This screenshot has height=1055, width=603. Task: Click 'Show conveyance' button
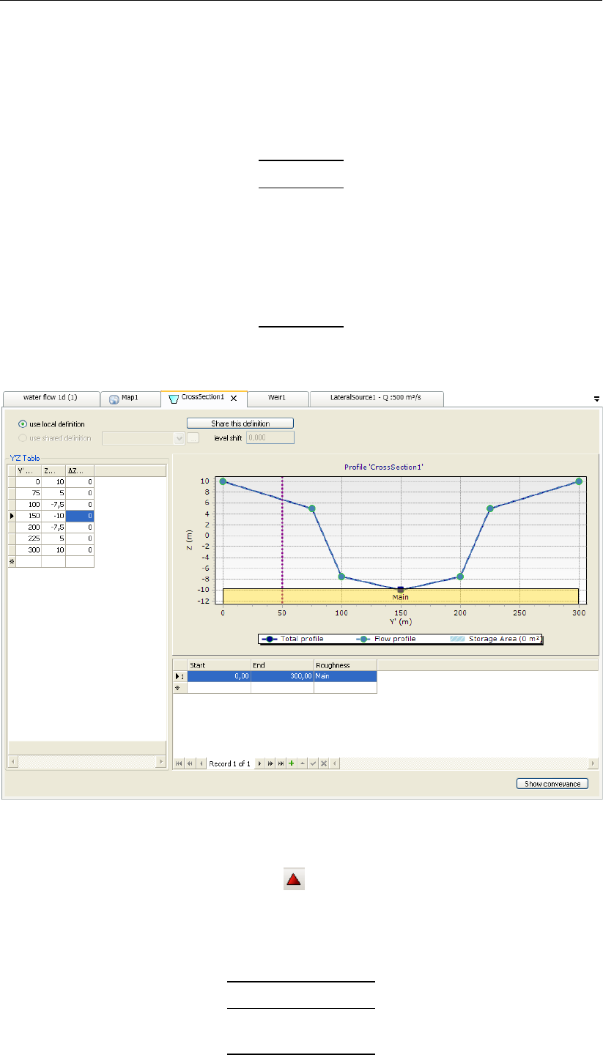[x=552, y=784]
